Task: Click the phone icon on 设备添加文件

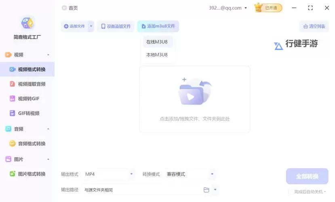Action: coord(103,26)
